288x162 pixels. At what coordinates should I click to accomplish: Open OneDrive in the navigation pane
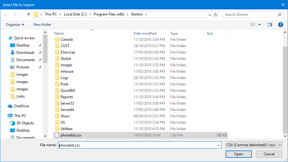click(x=21, y=106)
